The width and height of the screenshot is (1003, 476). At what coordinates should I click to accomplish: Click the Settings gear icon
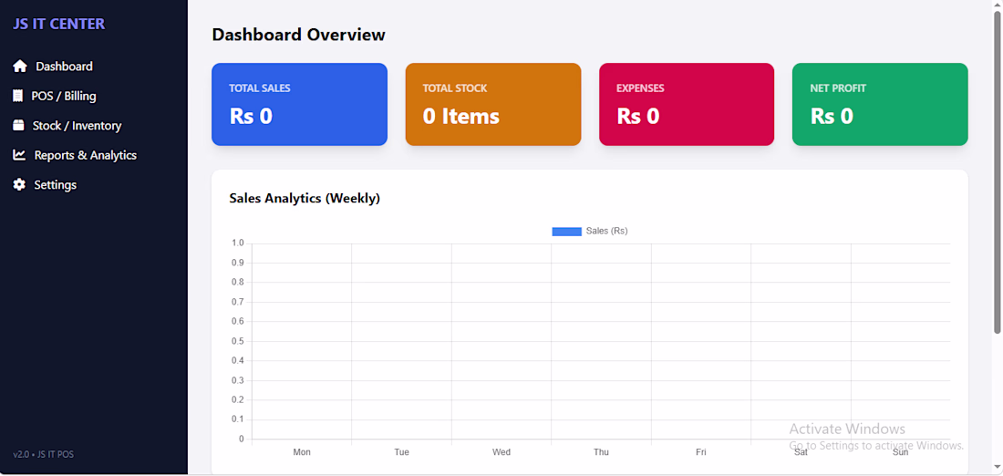19,184
